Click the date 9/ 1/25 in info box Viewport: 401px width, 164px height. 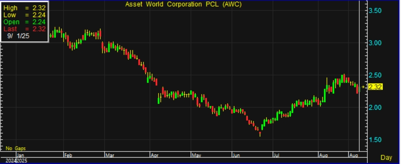click(x=19, y=36)
